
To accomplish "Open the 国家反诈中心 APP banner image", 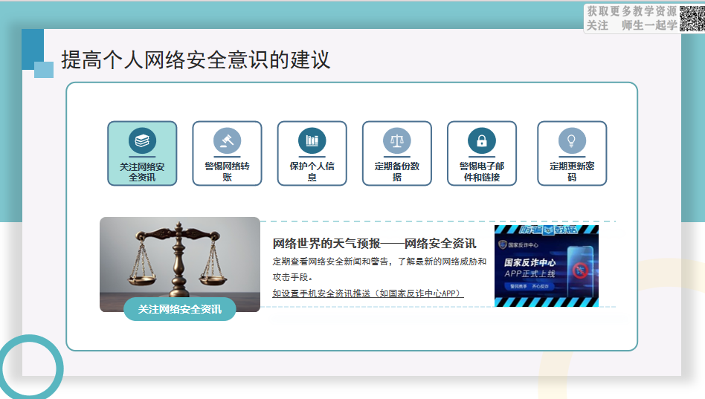I will pyautogui.click(x=546, y=266).
